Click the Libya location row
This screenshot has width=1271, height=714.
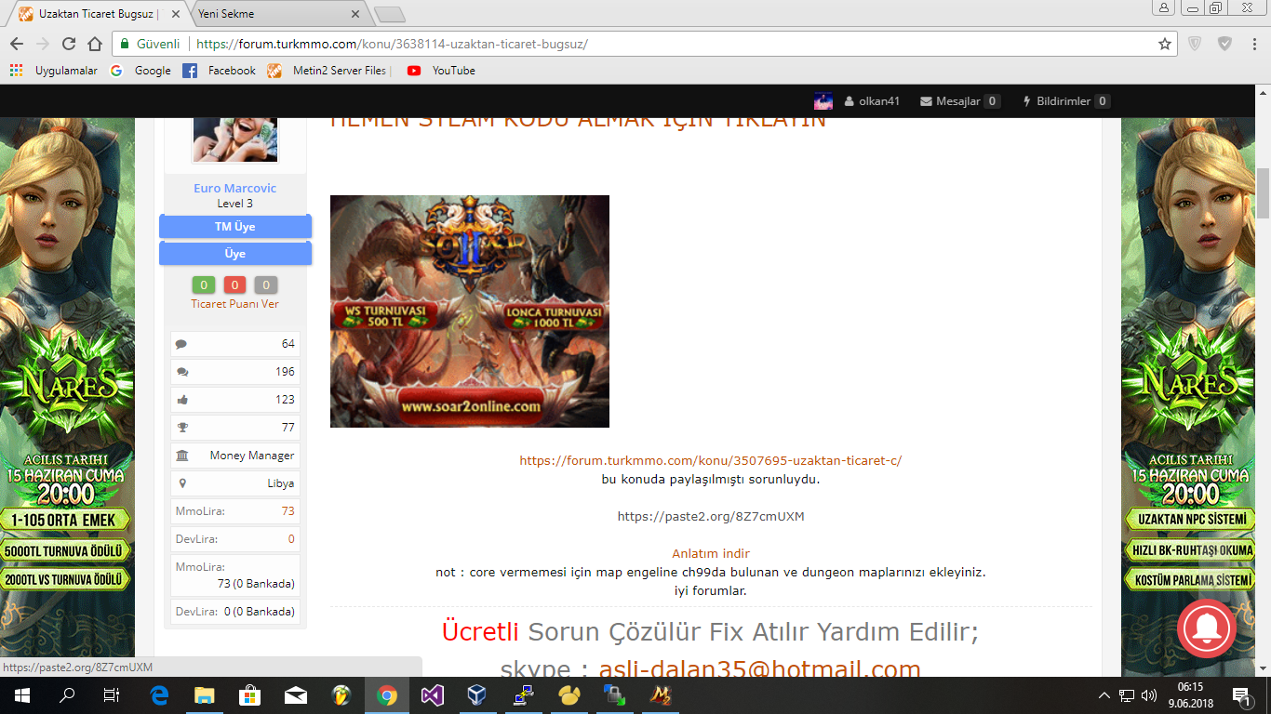click(235, 483)
